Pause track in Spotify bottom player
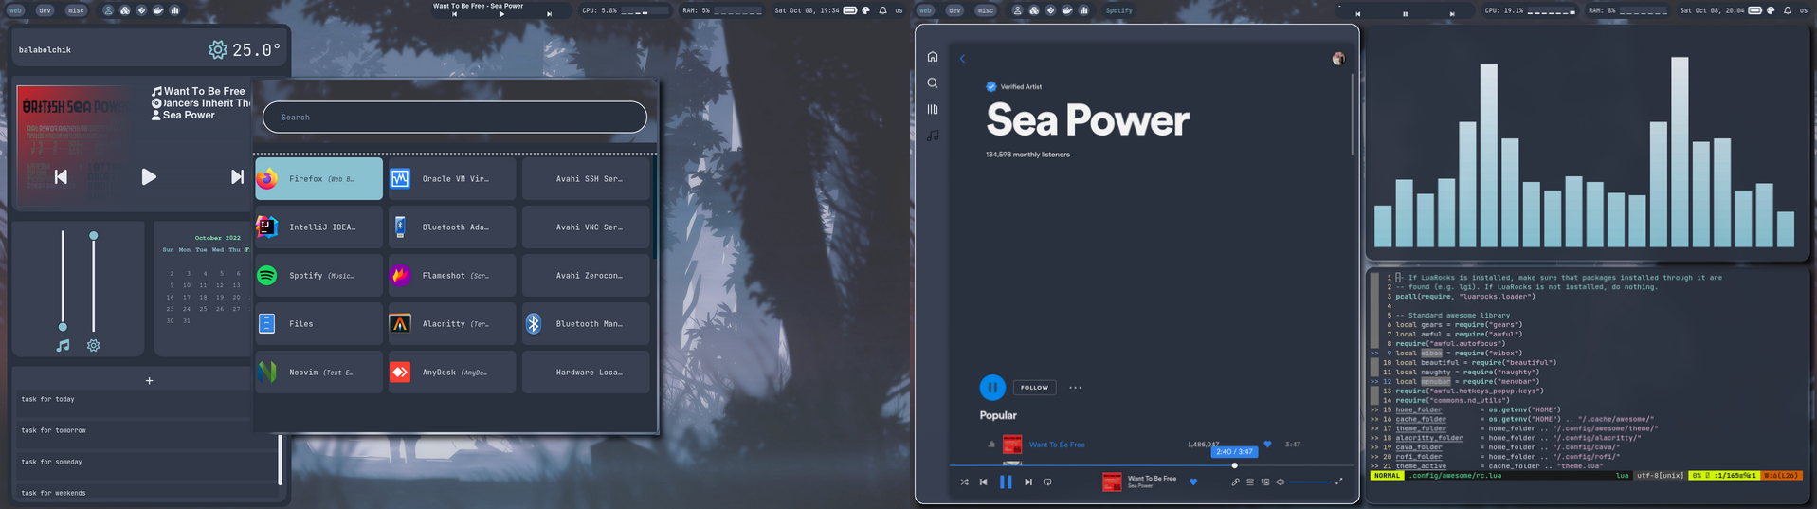Screen dimensions: 1817x509 [x=1006, y=482]
